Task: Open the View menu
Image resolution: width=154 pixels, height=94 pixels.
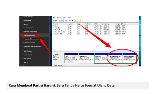Action: 64,18
